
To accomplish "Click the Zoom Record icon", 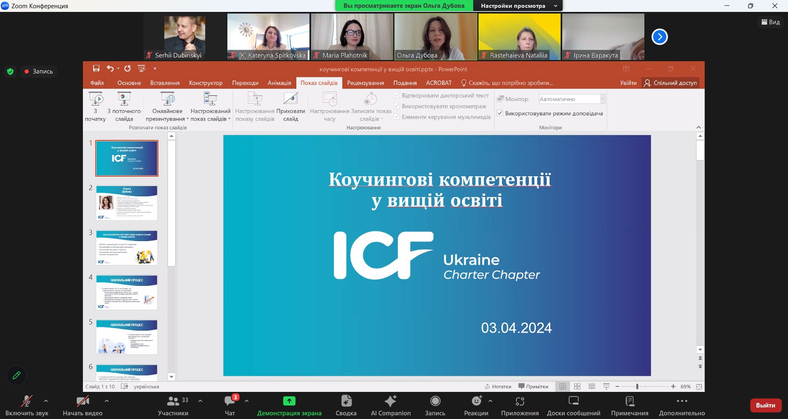I will [435, 401].
